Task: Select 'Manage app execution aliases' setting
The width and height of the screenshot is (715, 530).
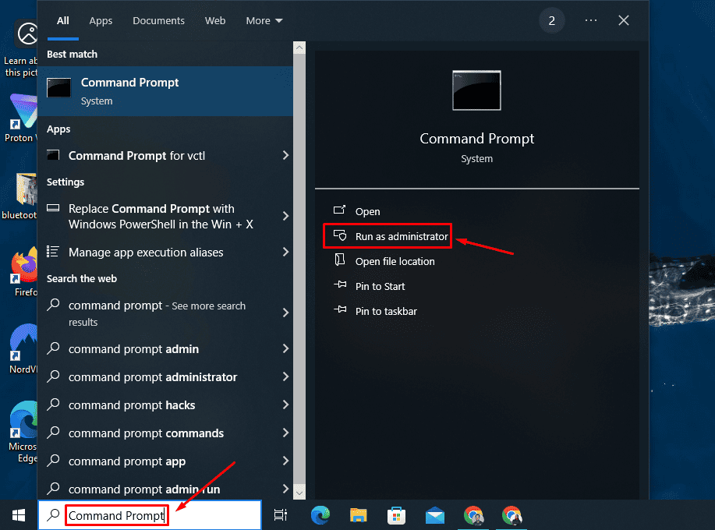Action: point(165,252)
